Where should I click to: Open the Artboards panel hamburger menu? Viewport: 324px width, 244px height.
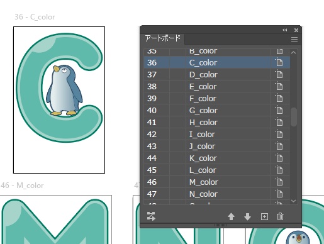pyautogui.click(x=294, y=39)
